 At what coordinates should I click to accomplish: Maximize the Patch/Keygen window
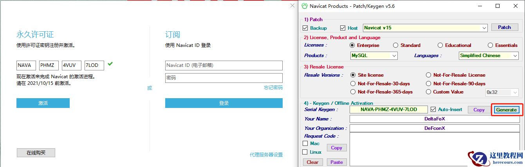[x=498, y=6]
